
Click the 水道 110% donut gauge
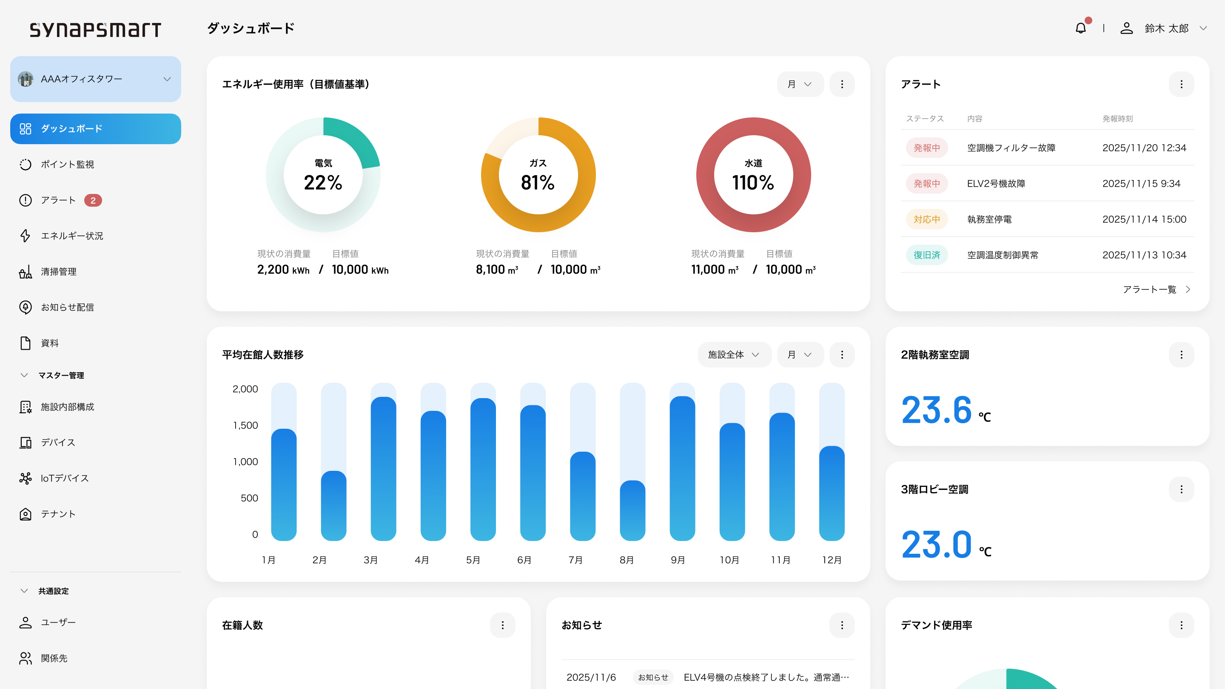point(753,174)
